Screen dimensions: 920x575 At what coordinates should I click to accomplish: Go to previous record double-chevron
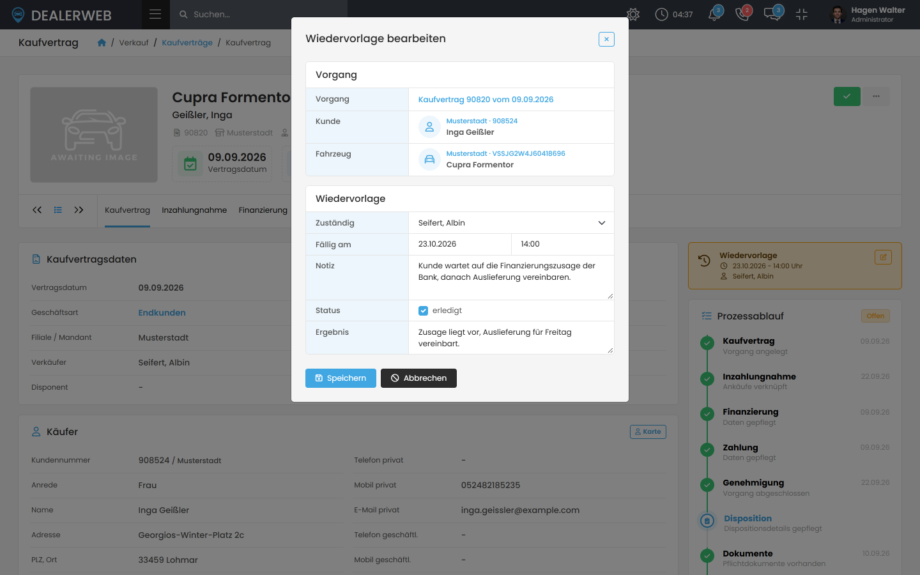click(37, 210)
